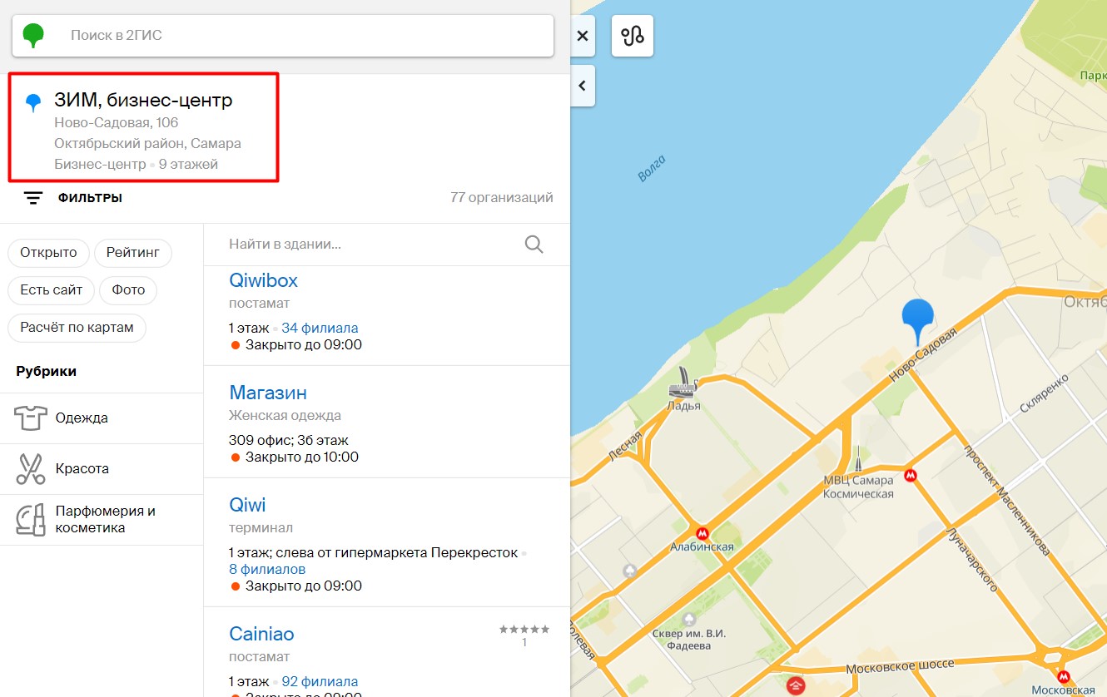The height and width of the screenshot is (697, 1107).
Task: Click the green 2GIS logo icon
Action: point(33,36)
